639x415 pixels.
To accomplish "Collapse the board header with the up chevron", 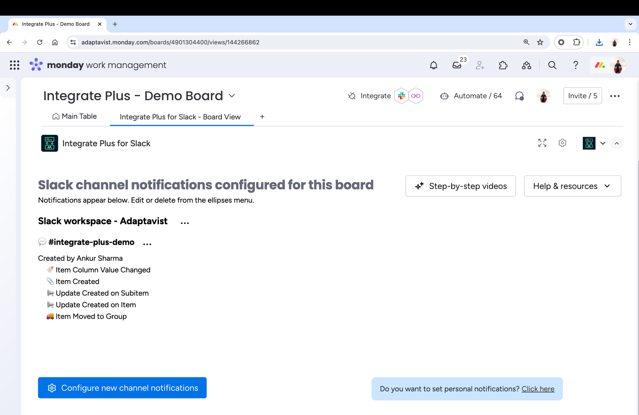I will [x=617, y=143].
